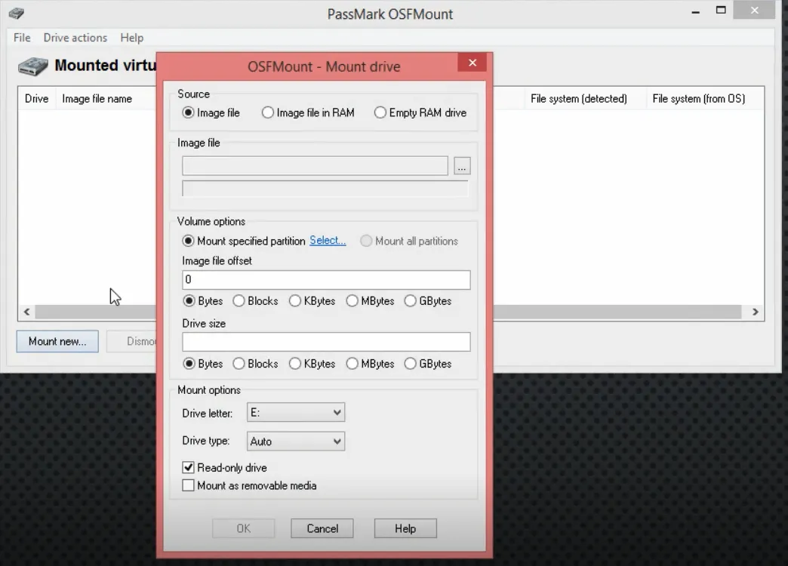Open the Drive actions menu
This screenshot has height=566, width=788.
coord(75,38)
